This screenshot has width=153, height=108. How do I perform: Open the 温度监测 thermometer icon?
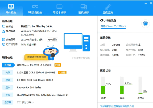108,7
